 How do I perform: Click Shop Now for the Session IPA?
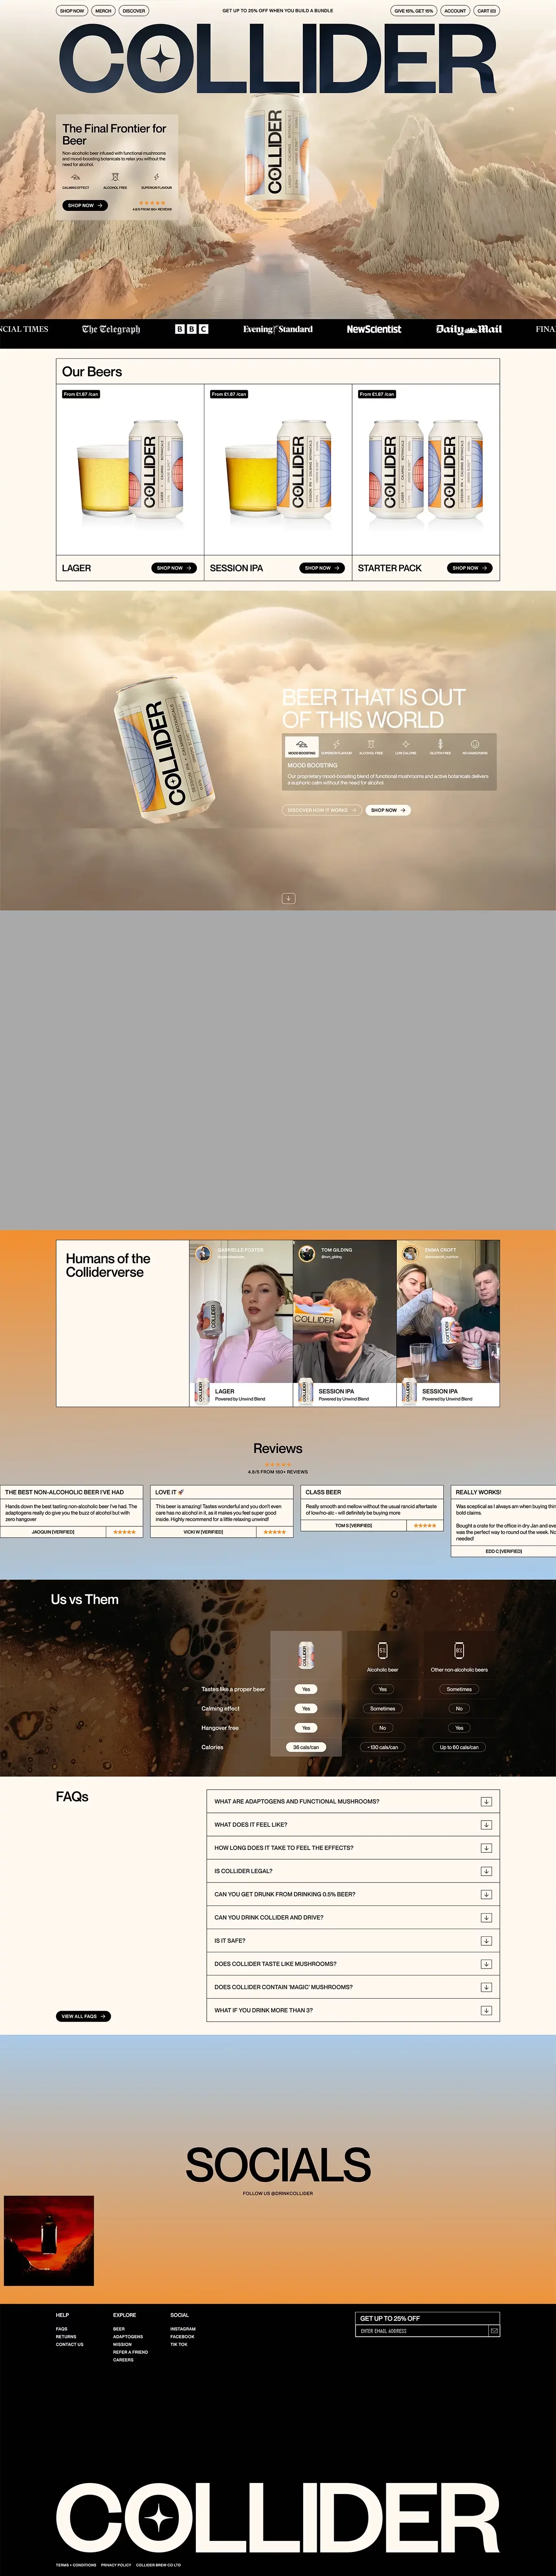tap(322, 568)
